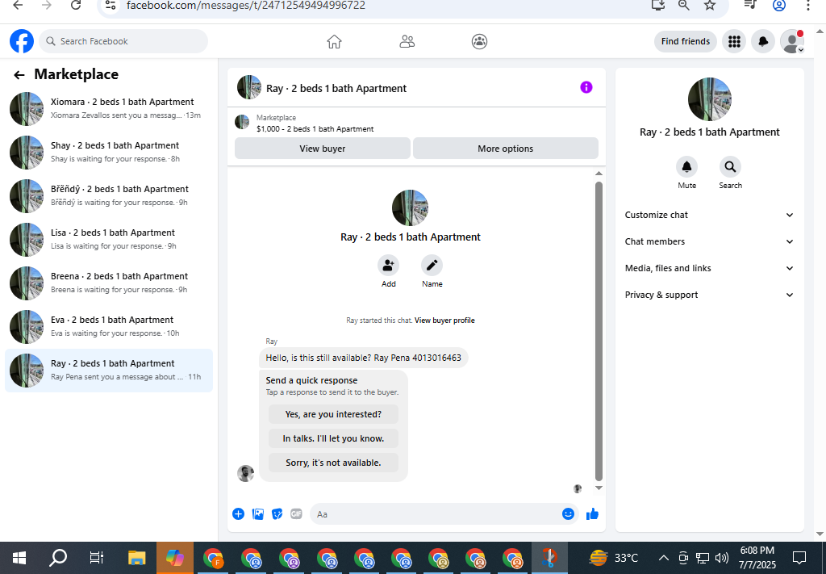The width and height of the screenshot is (826, 574).
Task: Go back using the Marketplace arrow
Action: coord(19,75)
